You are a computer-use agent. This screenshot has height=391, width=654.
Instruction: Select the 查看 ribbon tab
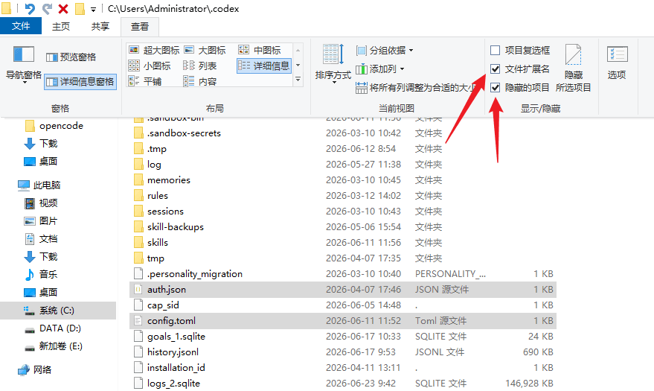140,26
